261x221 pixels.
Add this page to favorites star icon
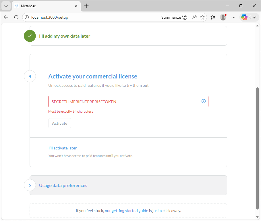coord(202,17)
